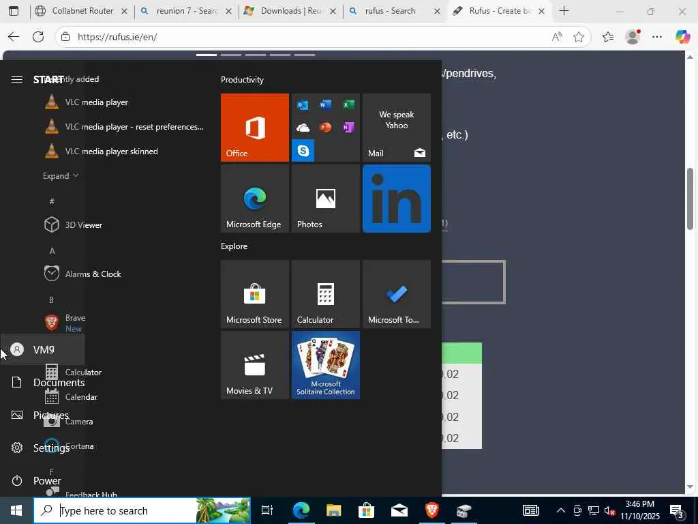Open the Photos tile
Image resolution: width=698 pixels, height=524 pixels.
coord(325,199)
